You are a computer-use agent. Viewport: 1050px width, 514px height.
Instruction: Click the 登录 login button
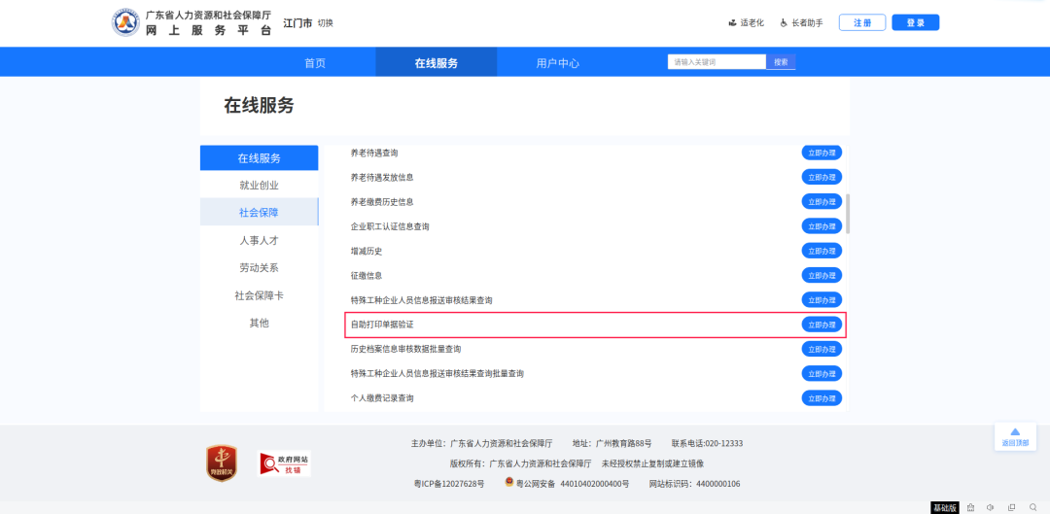(915, 22)
